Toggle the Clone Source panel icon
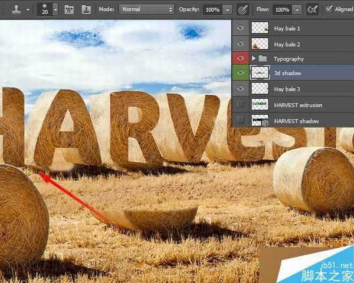This screenshot has width=354, height=283. tap(86, 9)
